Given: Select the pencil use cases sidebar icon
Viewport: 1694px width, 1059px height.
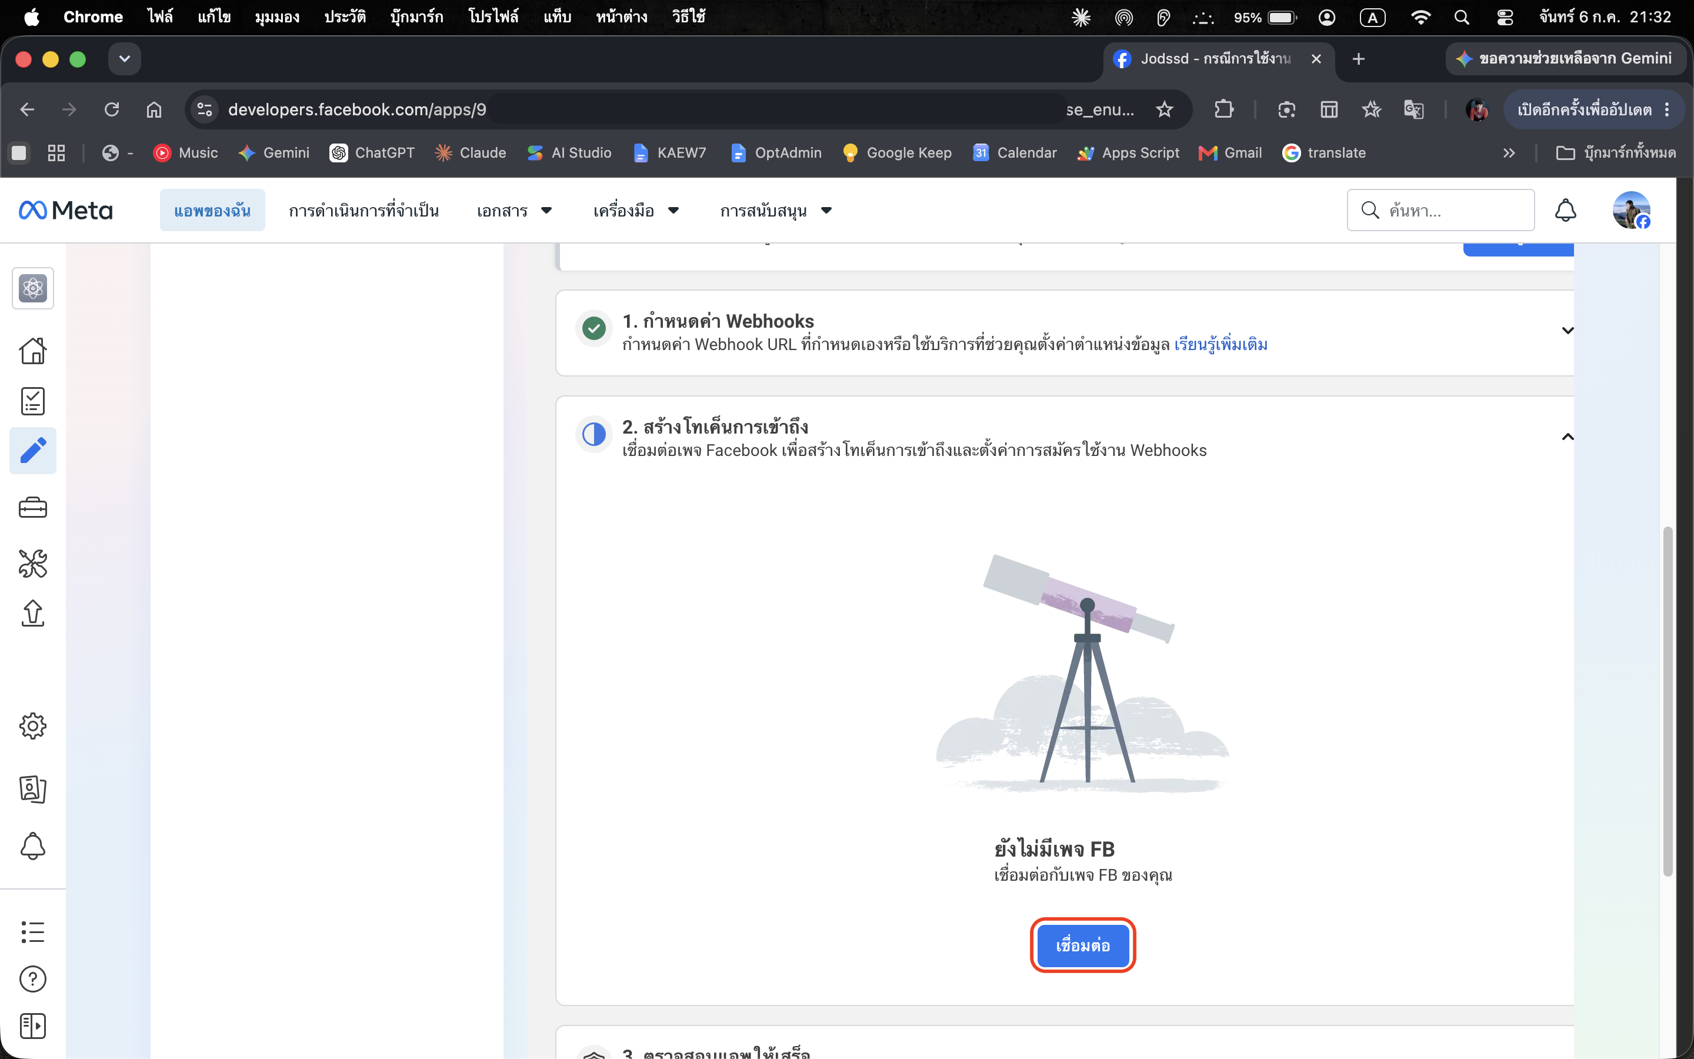Looking at the screenshot, I should [33, 450].
